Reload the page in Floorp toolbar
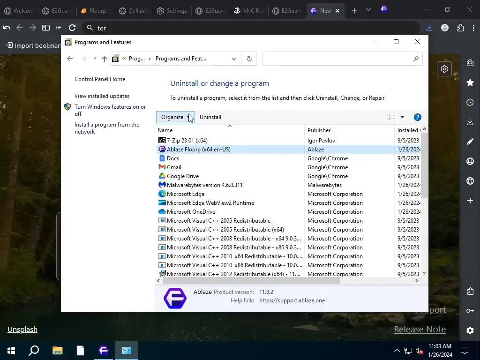The height and width of the screenshot is (360, 480). click(x=72, y=28)
